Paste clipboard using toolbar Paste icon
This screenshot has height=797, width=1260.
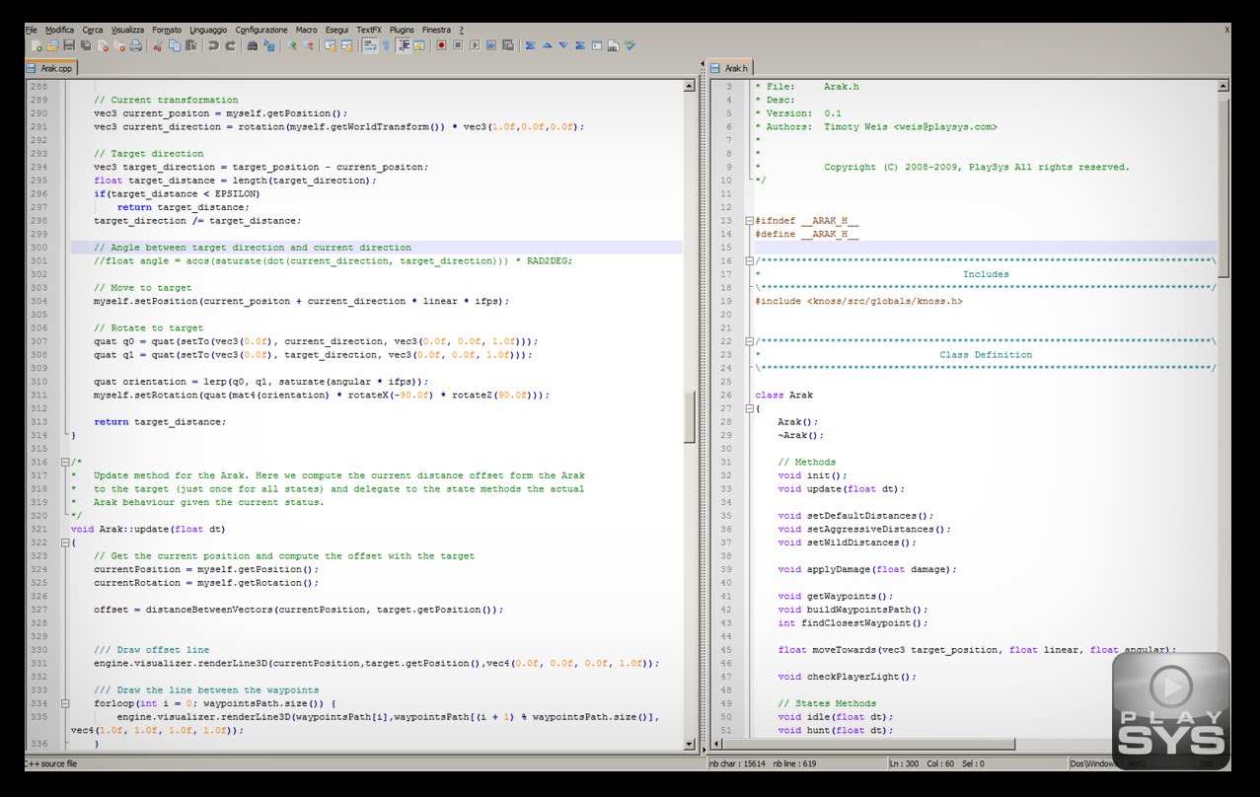[191, 45]
